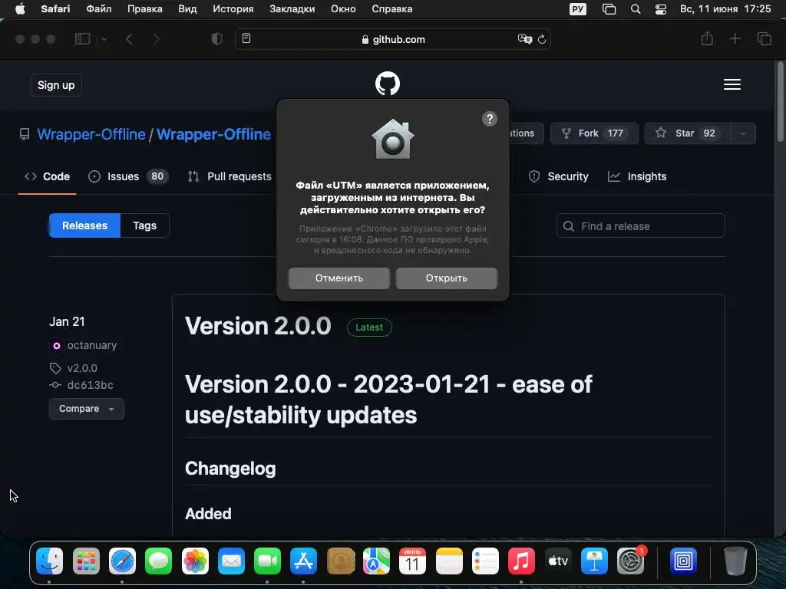Click the help question mark in dialog
This screenshot has width=786, height=589.
click(490, 119)
